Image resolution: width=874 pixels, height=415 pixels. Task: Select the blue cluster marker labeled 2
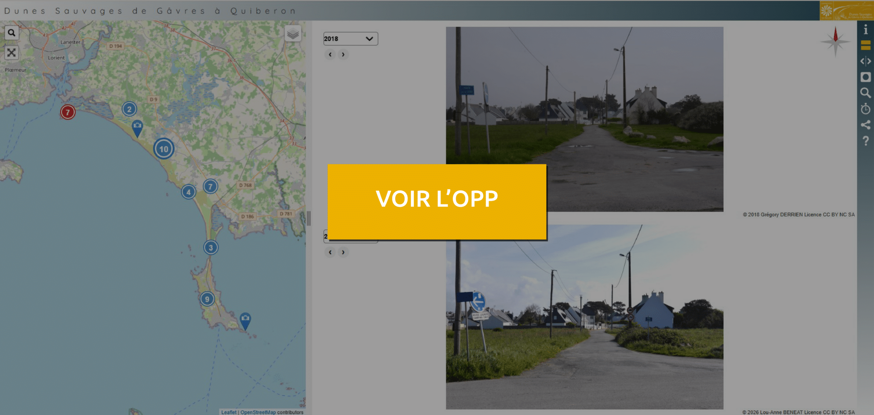coord(129,109)
